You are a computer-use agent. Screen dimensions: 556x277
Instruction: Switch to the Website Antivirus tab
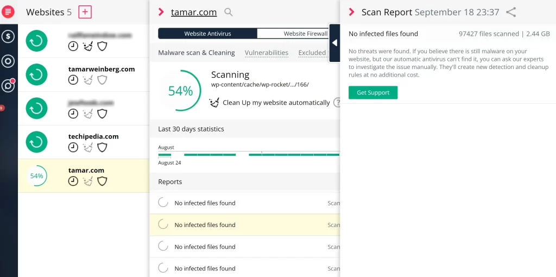pyautogui.click(x=207, y=34)
